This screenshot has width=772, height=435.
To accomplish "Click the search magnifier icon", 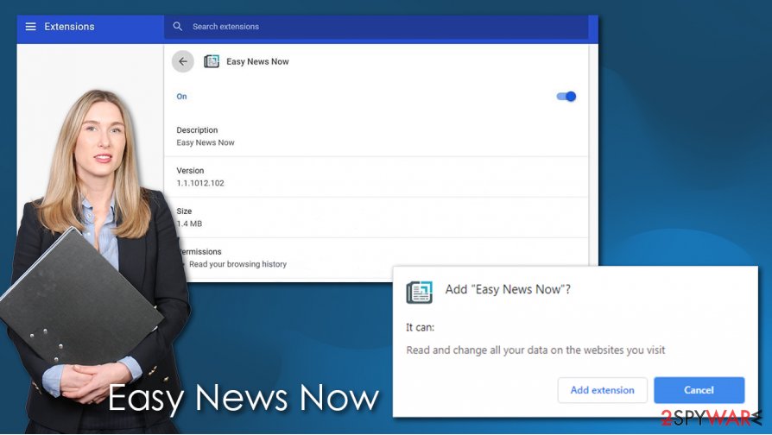I will 178,27.
